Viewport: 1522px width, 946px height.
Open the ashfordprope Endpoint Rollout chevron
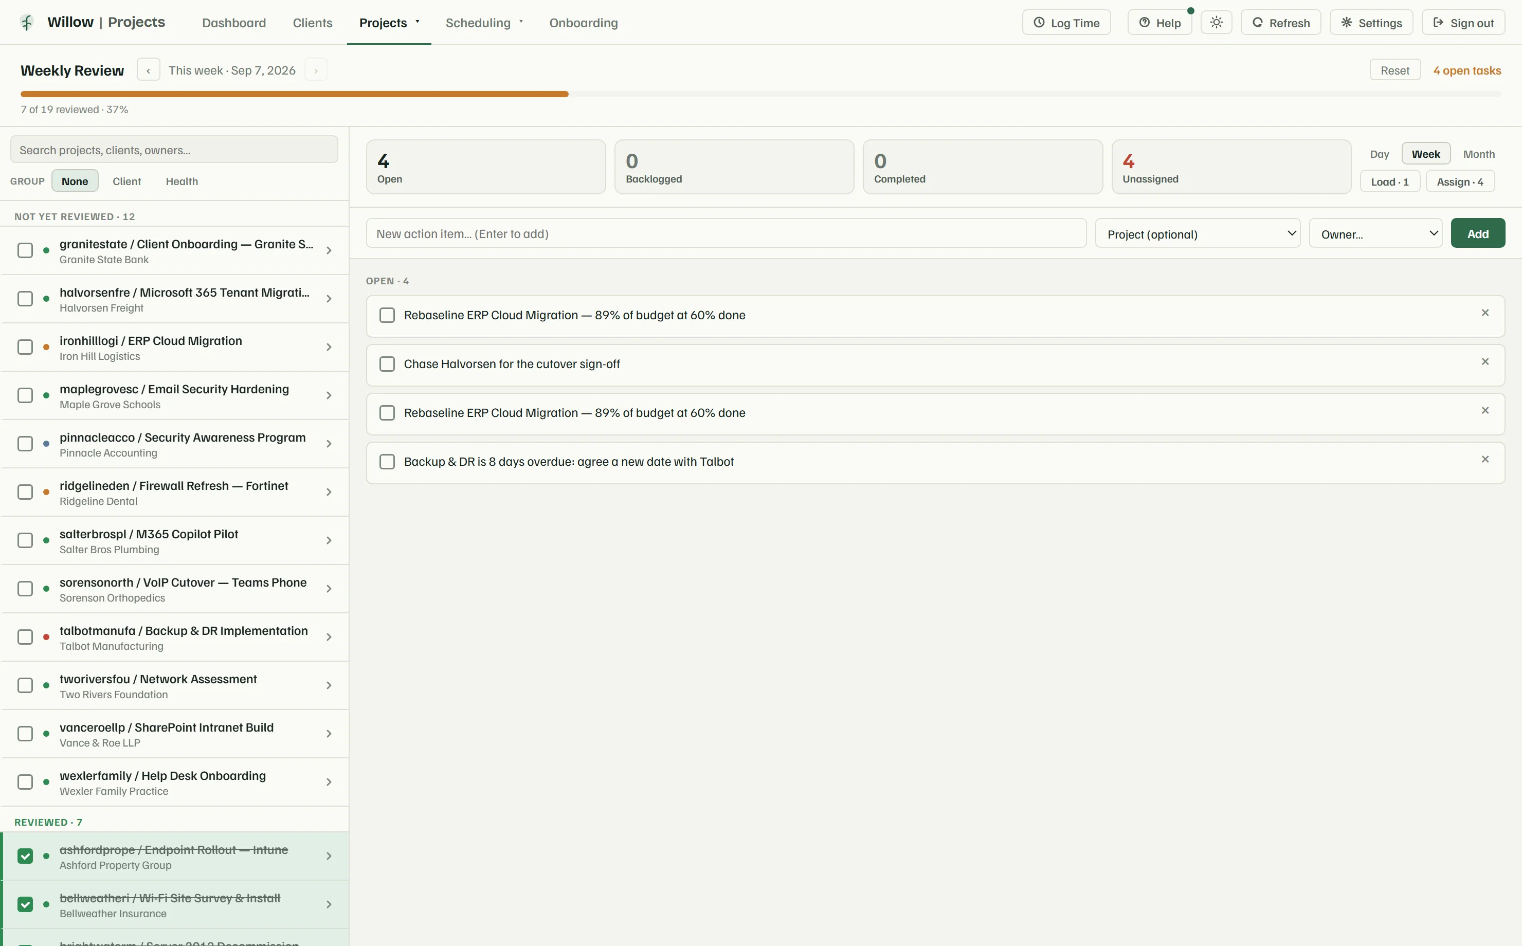[x=329, y=857]
